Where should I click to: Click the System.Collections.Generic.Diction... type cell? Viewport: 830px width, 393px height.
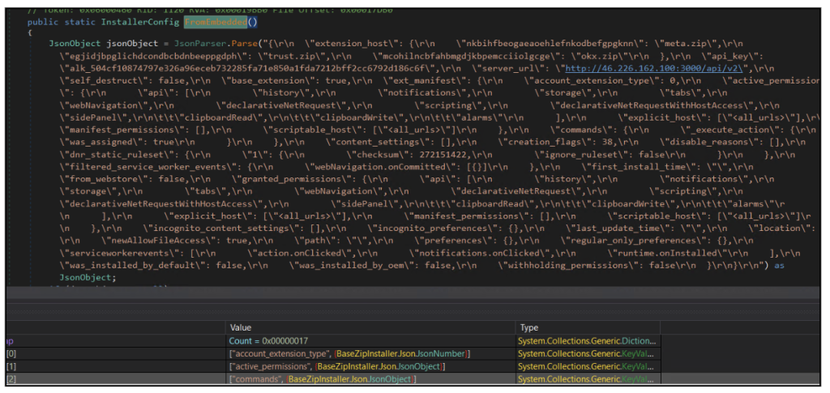tap(588, 341)
